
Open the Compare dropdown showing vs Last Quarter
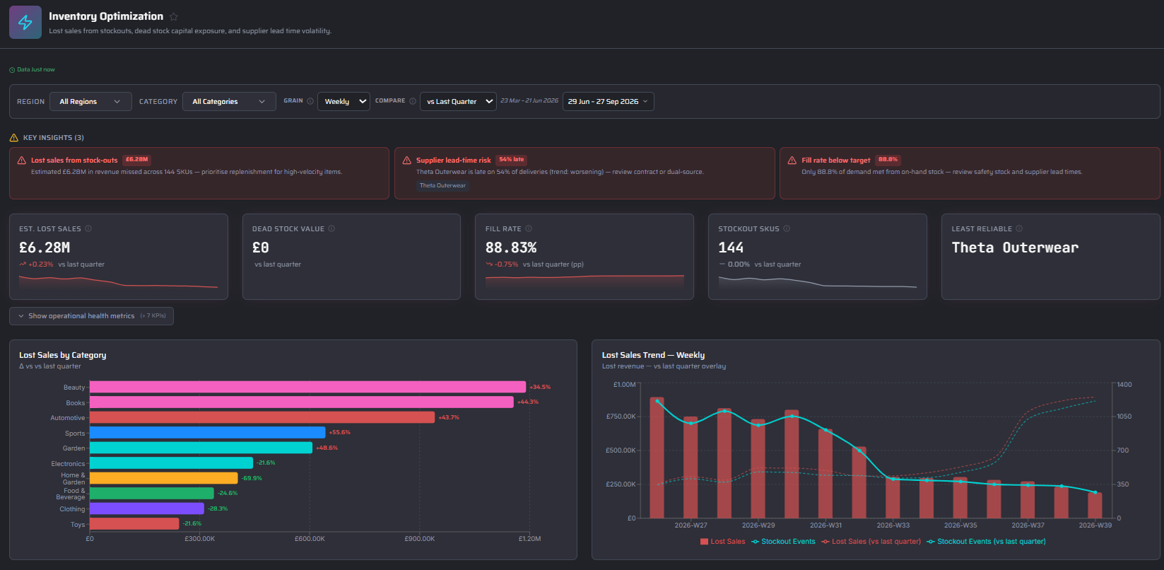coord(458,102)
